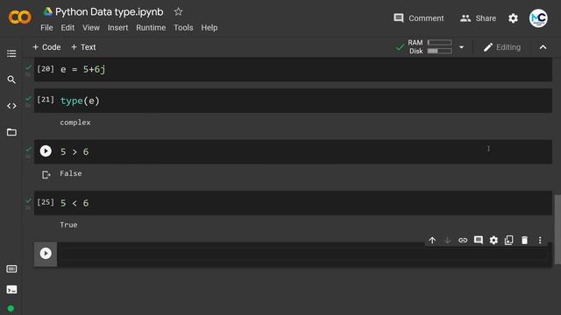Open the code snippets panel
Image resolution: width=561 pixels, height=315 pixels.
tap(11, 106)
